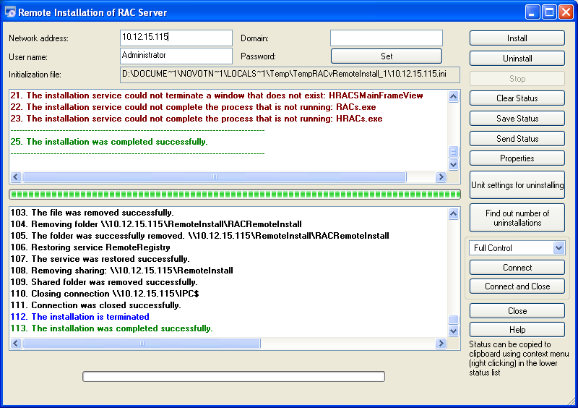Close window using title bar X
This screenshot has height=408, width=578.
click(566, 12)
